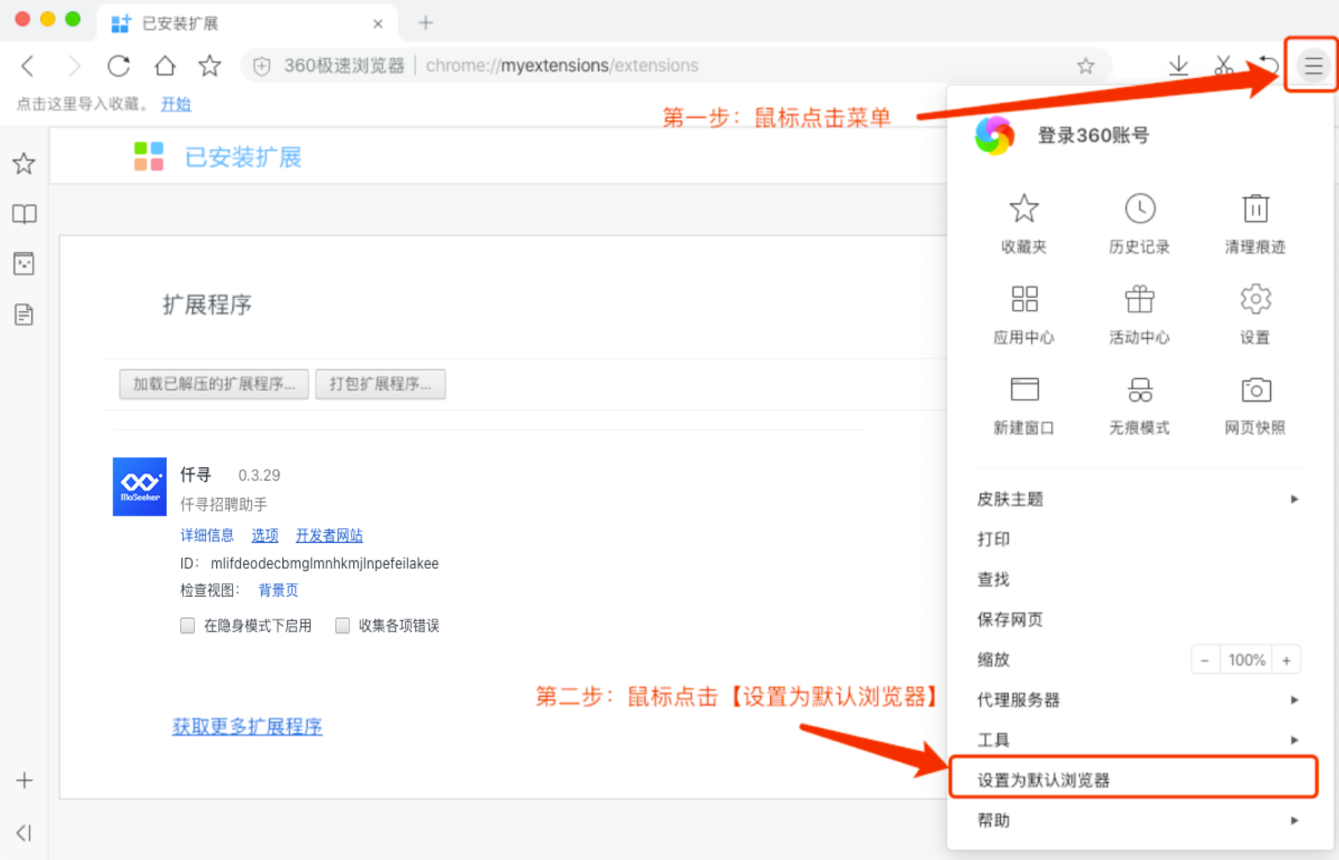Open the hamburger main menu
Image resolution: width=1339 pixels, height=860 pixels.
tap(1313, 66)
